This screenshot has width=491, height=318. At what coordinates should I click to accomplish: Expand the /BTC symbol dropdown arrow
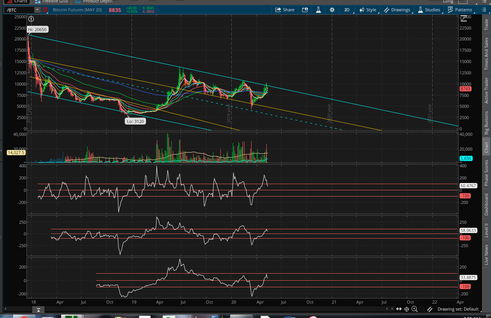point(37,10)
